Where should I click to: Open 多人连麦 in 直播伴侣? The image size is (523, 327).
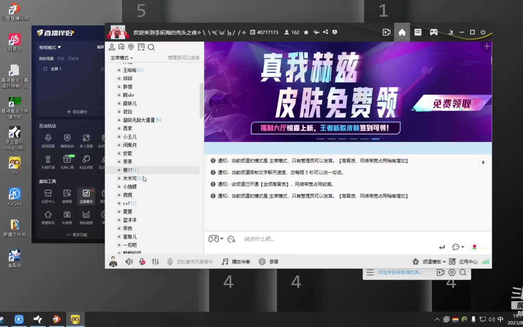click(x=86, y=141)
